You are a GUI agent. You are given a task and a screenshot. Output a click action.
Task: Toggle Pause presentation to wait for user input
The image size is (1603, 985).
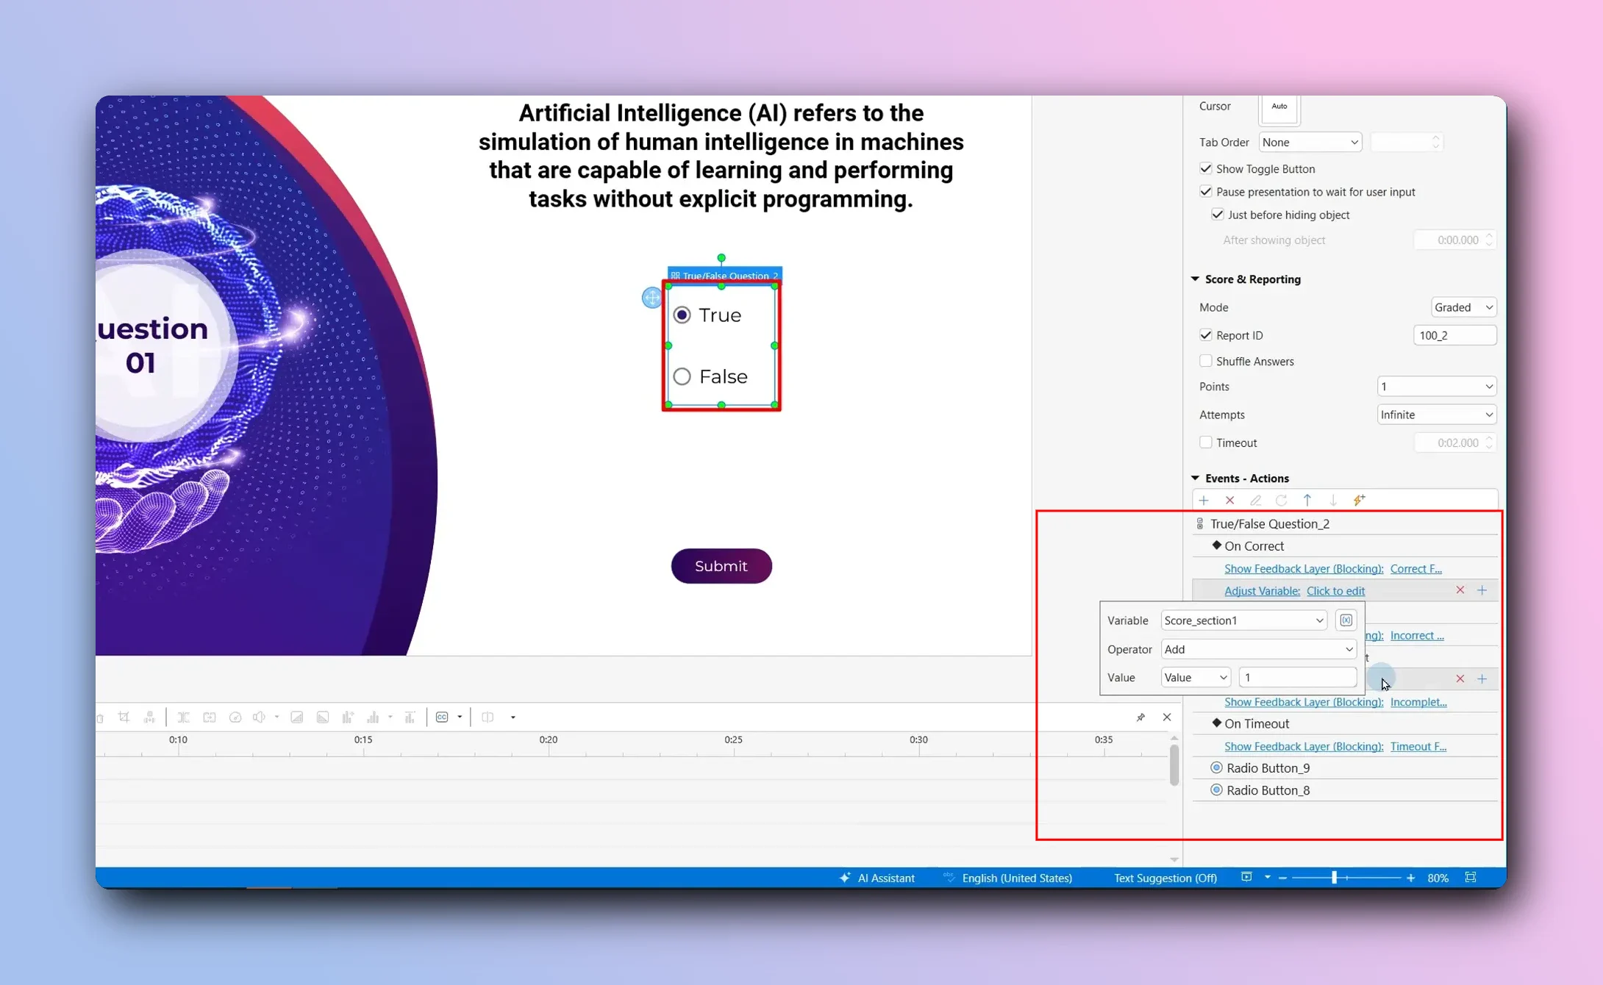click(1206, 191)
